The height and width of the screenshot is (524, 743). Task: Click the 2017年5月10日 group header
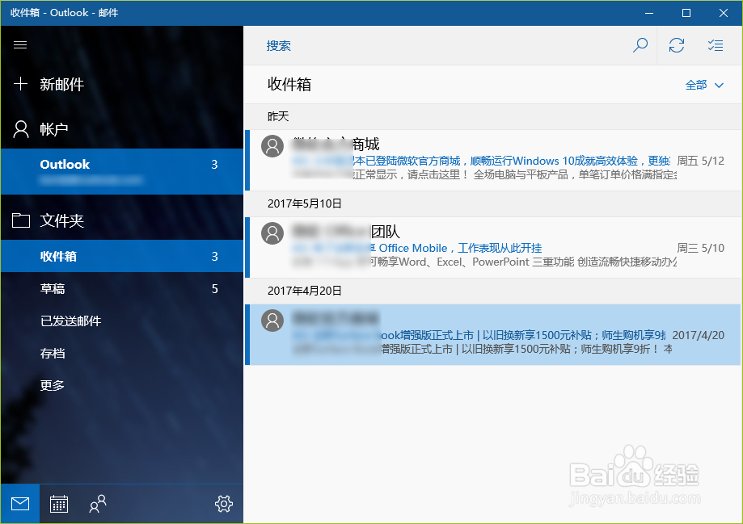493,203
